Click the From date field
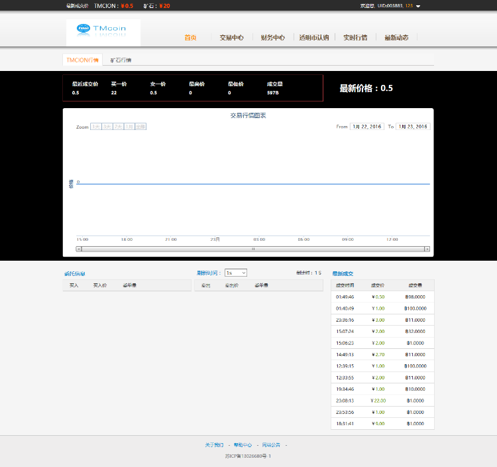The image size is (497, 467). (x=367, y=126)
